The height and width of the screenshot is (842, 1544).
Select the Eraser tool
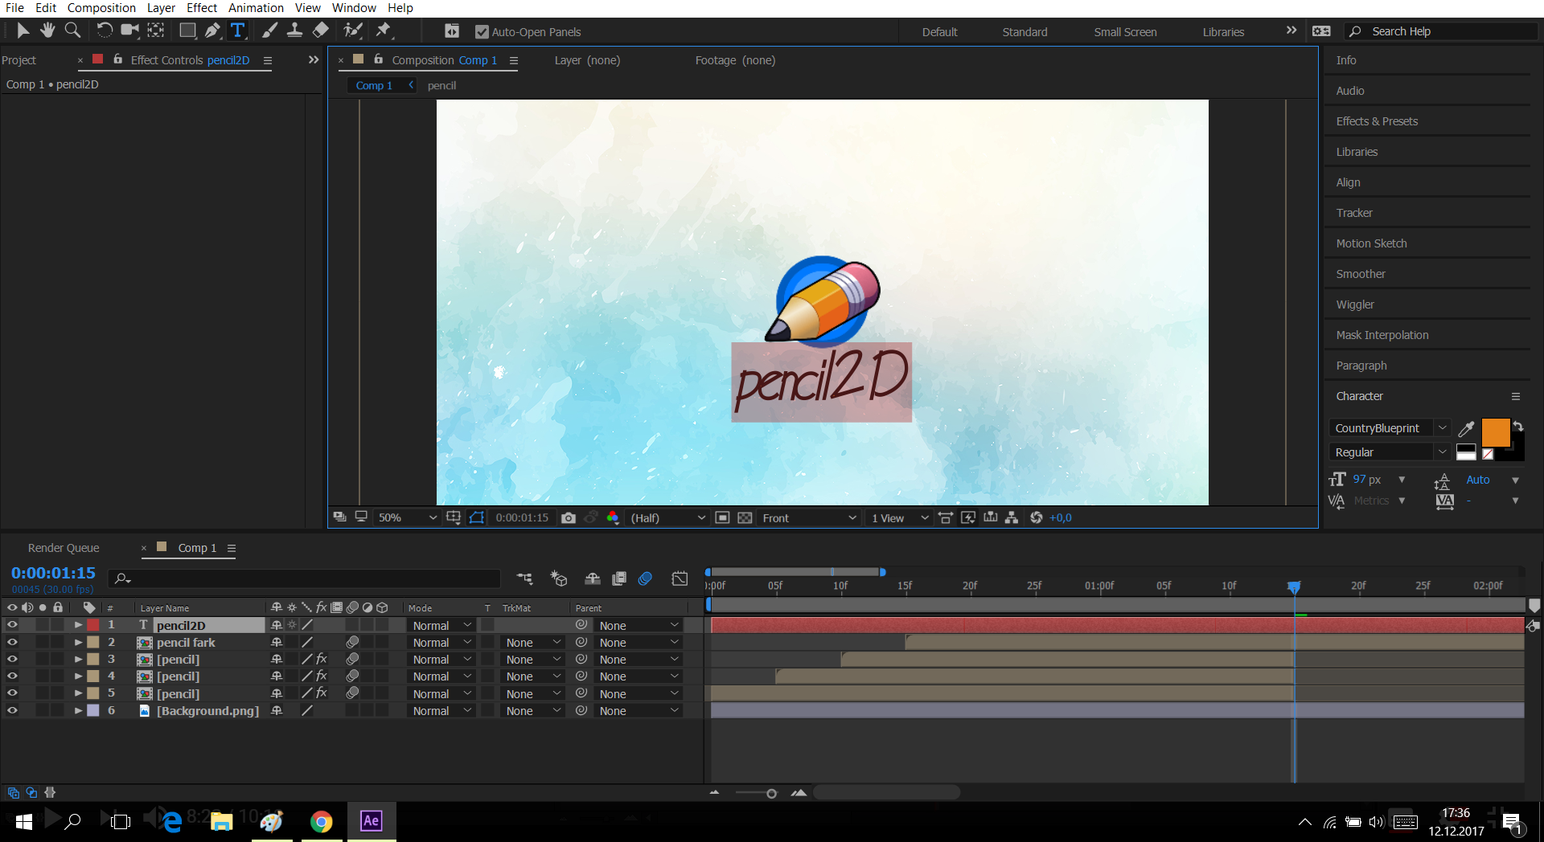pos(321,31)
